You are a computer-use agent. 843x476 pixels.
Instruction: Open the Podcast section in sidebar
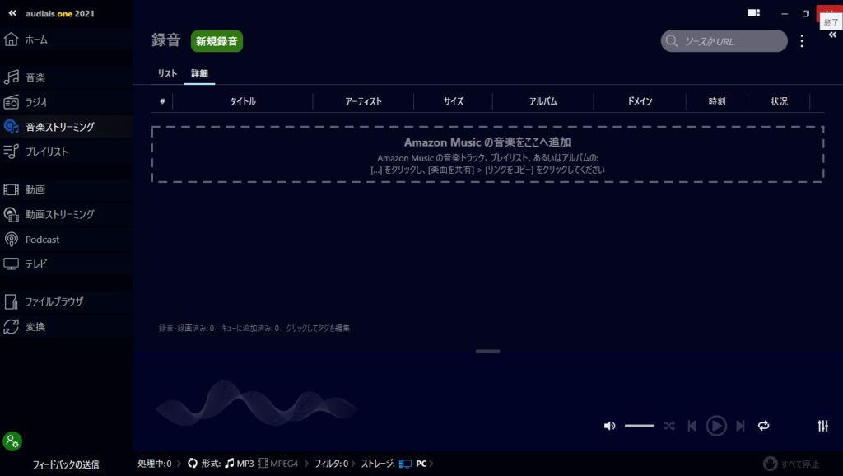coord(42,240)
